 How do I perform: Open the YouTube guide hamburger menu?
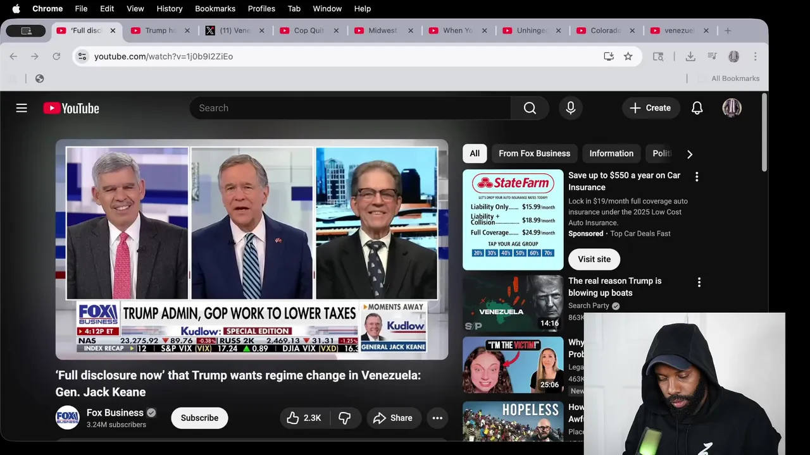coord(22,108)
